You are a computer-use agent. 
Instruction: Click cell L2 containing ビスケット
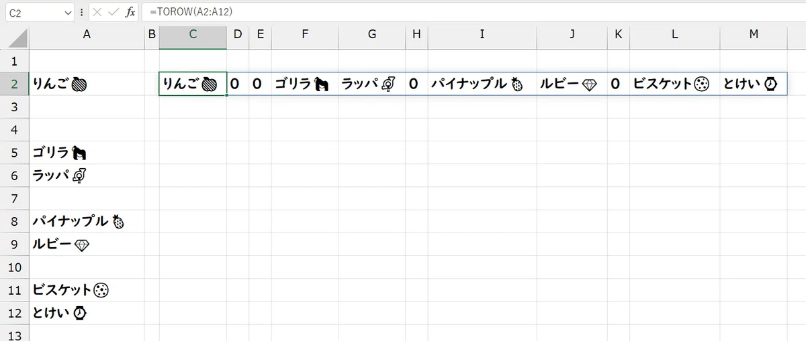(x=674, y=84)
